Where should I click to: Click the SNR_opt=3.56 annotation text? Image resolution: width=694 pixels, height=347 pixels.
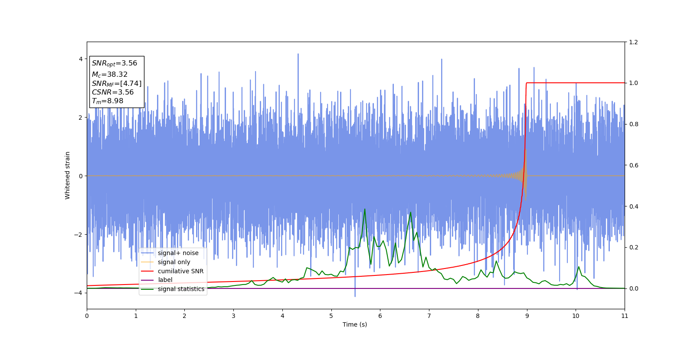(115, 63)
